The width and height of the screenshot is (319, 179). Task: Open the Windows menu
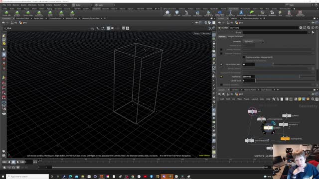tap(32, 5)
